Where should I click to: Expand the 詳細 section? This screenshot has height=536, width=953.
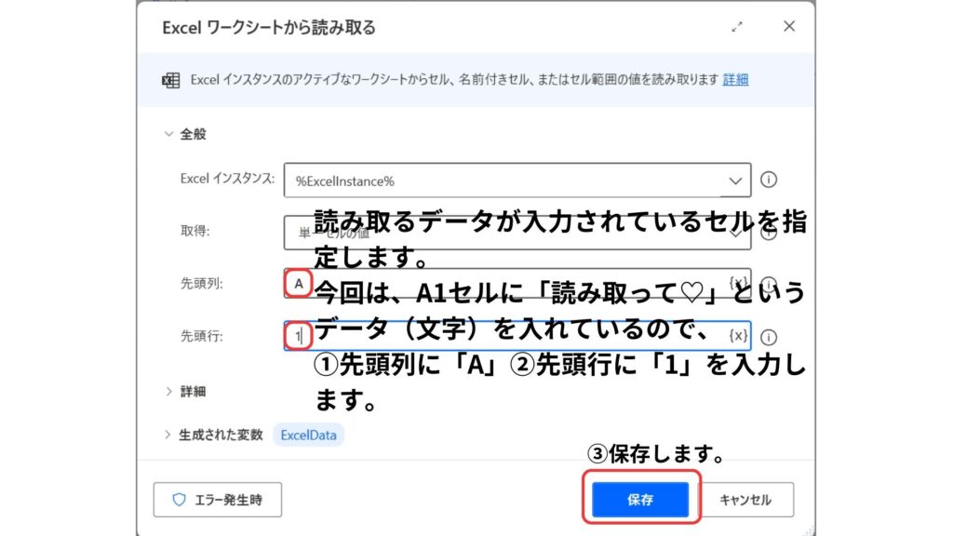click(168, 392)
